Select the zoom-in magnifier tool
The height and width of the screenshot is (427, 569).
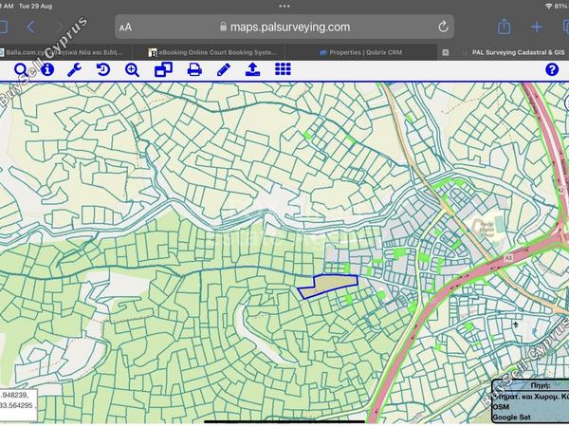(x=132, y=69)
